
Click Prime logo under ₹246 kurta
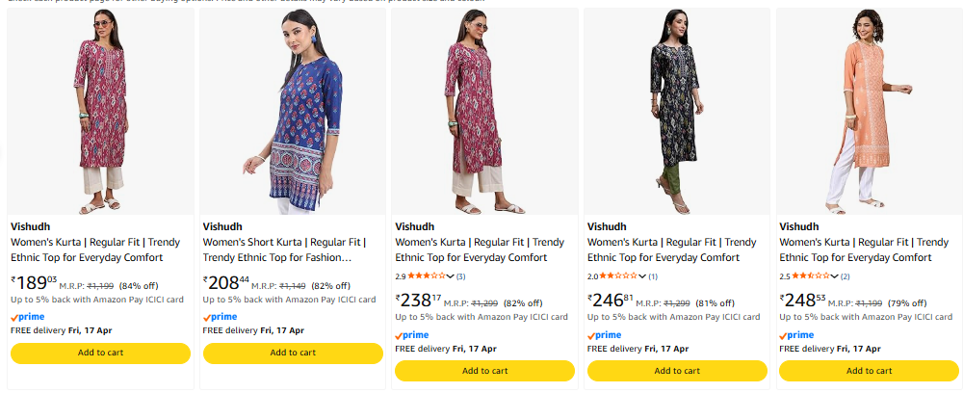(x=605, y=335)
